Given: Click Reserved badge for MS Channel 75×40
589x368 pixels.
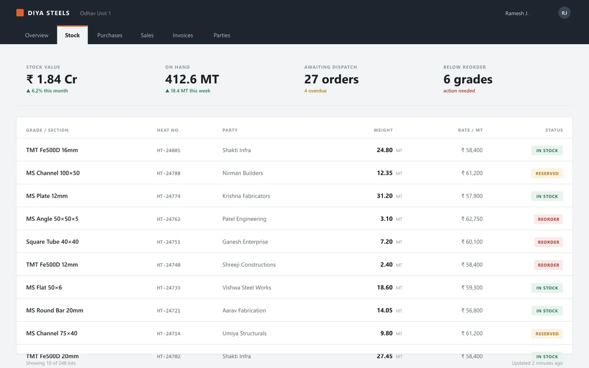Looking at the screenshot, I should pos(547,334).
